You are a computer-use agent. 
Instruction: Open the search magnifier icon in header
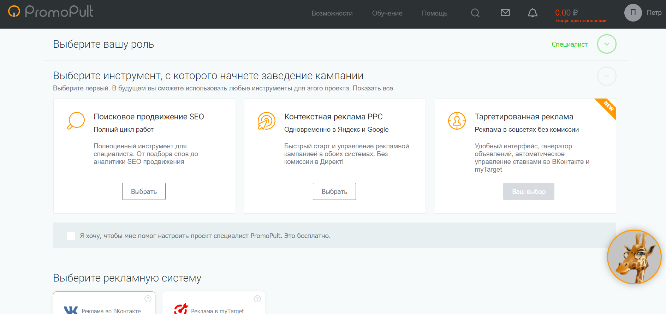click(475, 13)
